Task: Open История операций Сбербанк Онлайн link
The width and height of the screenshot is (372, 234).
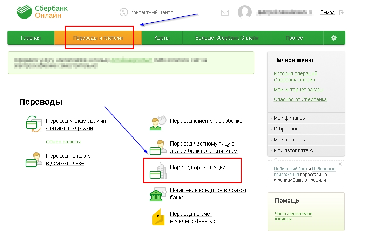Action: (295, 77)
